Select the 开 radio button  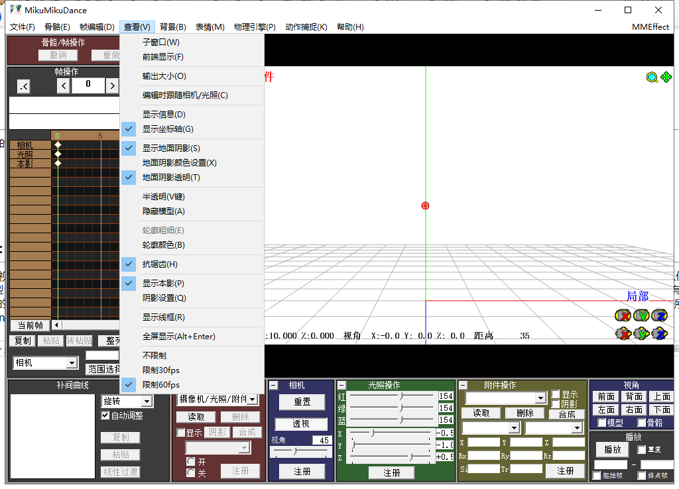[x=190, y=461]
